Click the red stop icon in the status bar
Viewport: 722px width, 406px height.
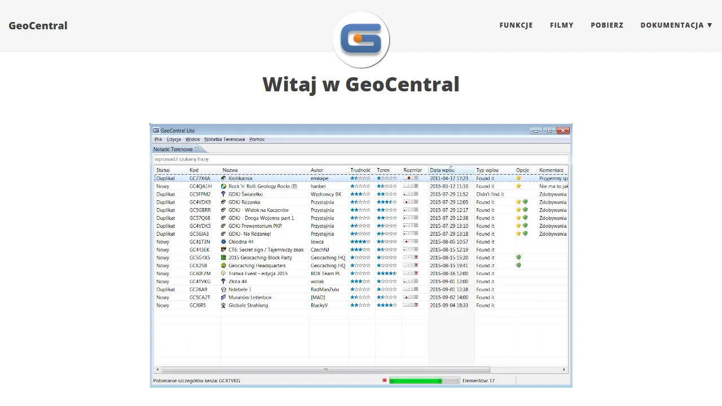point(384,380)
